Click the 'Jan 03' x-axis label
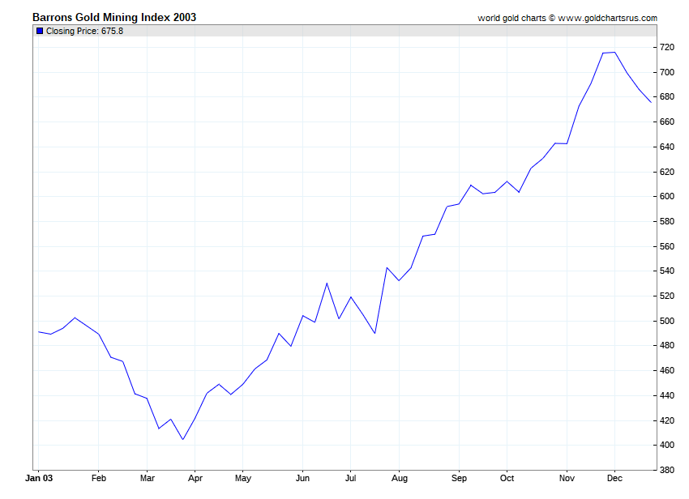This screenshot has width=689, height=499. 39,478
